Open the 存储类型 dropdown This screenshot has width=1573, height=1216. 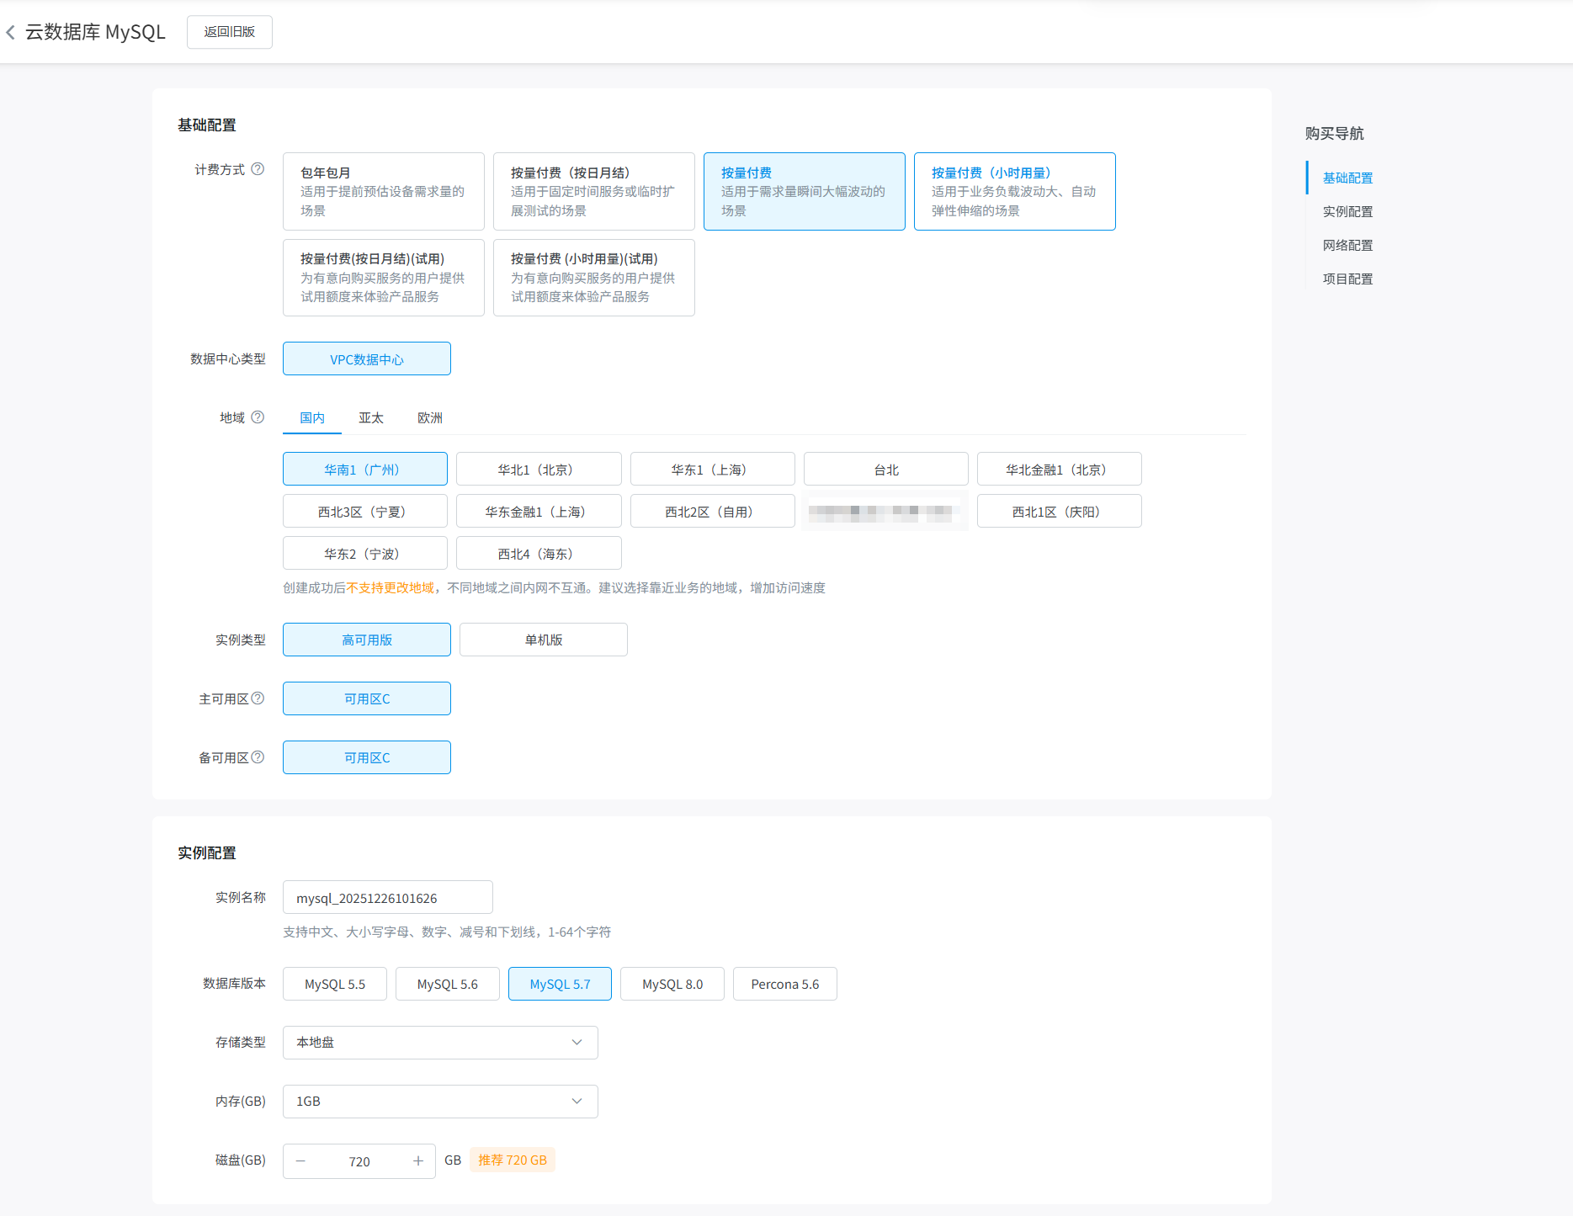(440, 1043)
